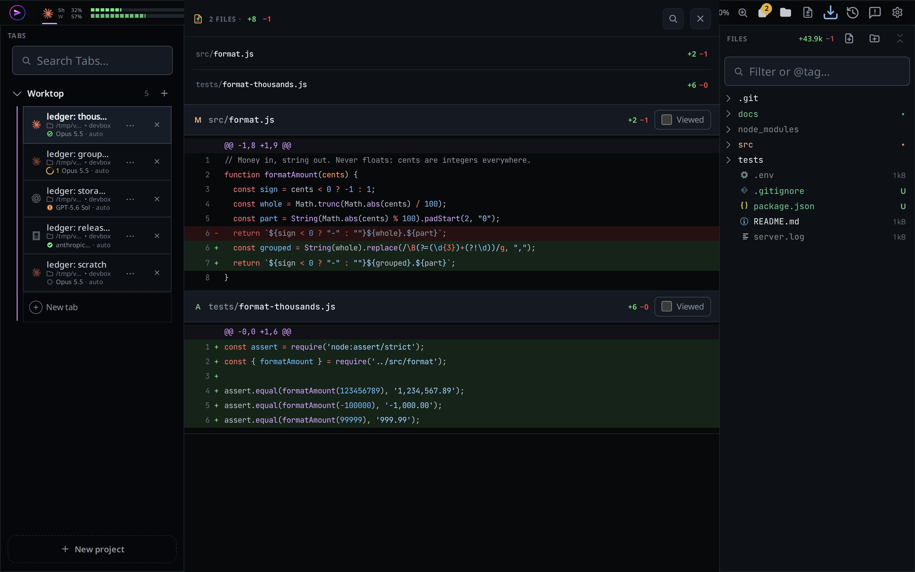Switch to ledger: scratch tab
Viewport: 915px width, 572px height.
coord(97,273)
